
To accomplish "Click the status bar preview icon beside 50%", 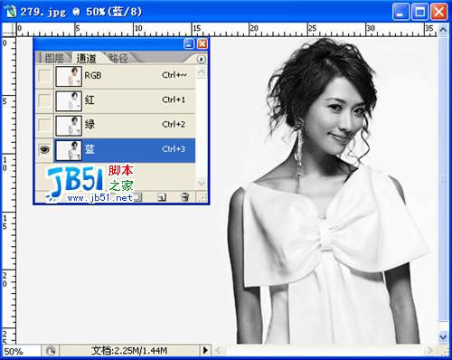I will click(x=51, y=351).
